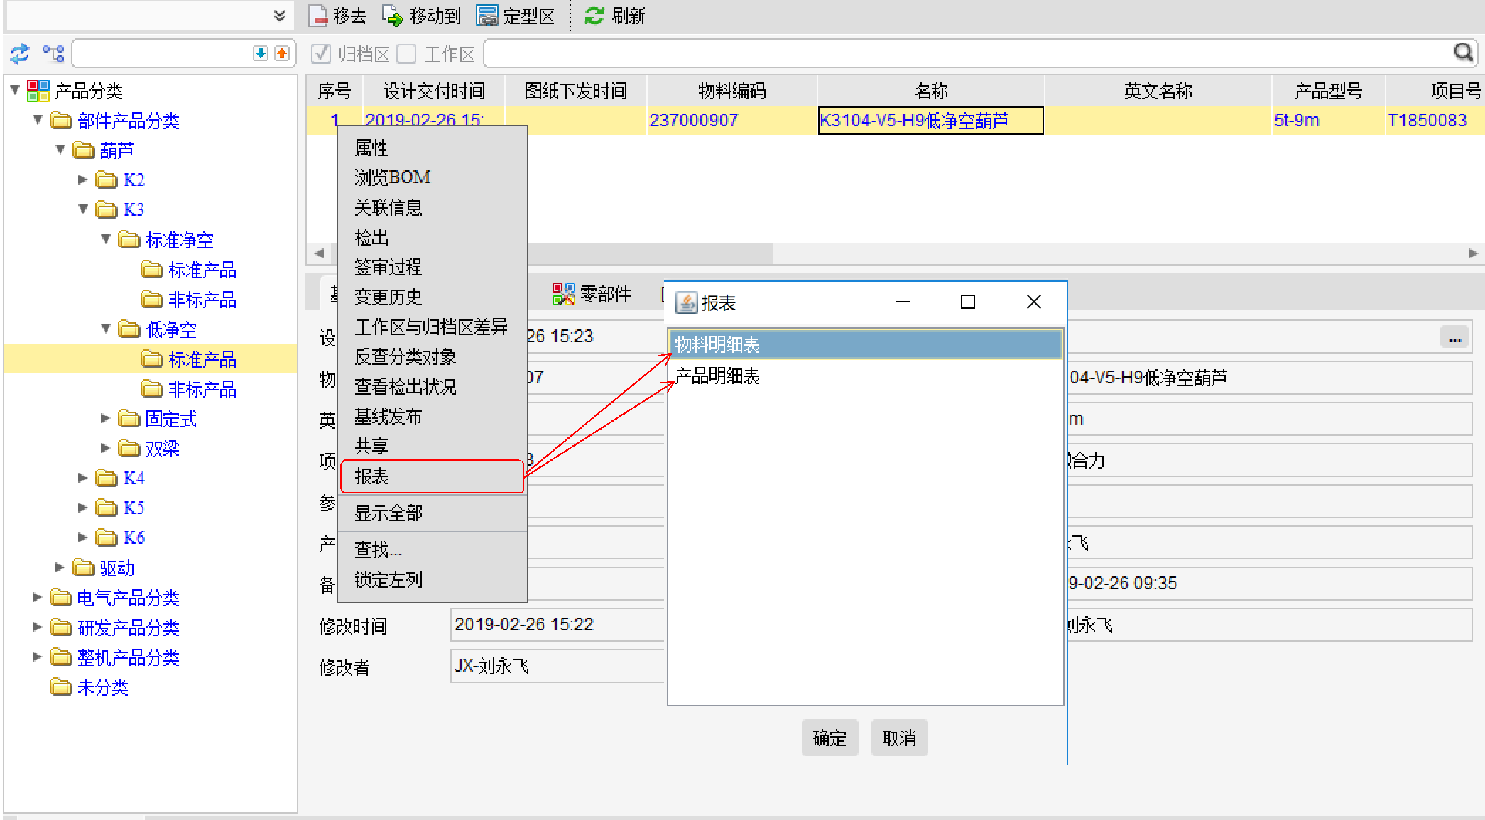Collapse the K3 tree folder
The image size is (1485, 820).
(x=83, y=209)
